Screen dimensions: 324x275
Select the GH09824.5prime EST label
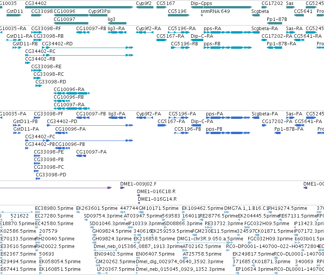112,231
